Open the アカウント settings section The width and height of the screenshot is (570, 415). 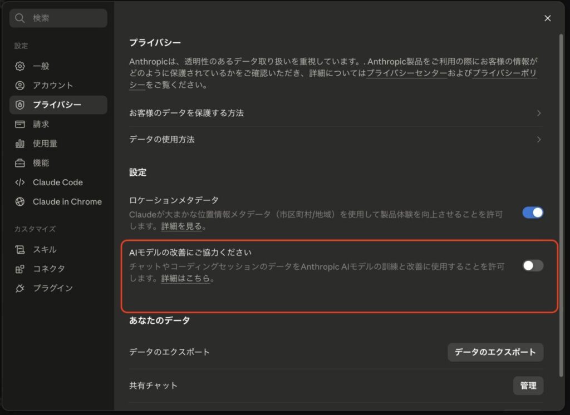pos(58,86)
